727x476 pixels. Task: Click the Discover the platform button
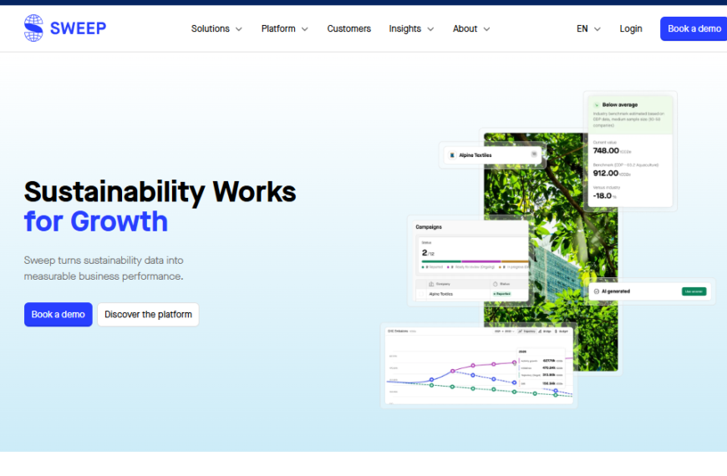pos(148,314)
